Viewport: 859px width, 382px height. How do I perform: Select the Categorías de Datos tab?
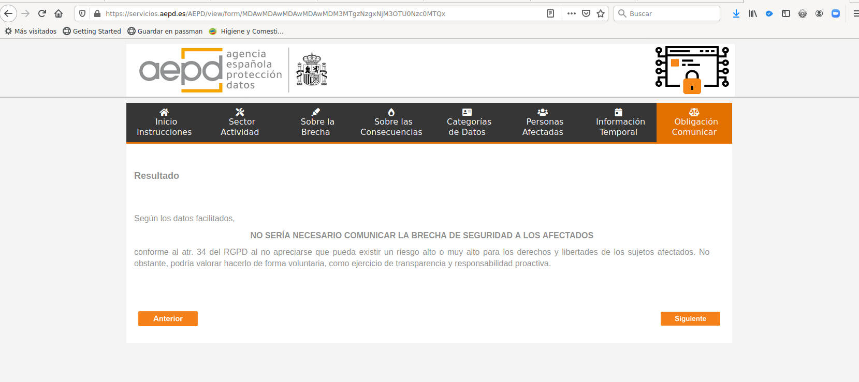point(467,123)
